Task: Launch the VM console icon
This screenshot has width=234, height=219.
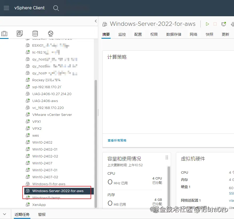Action: click(224, 24)
